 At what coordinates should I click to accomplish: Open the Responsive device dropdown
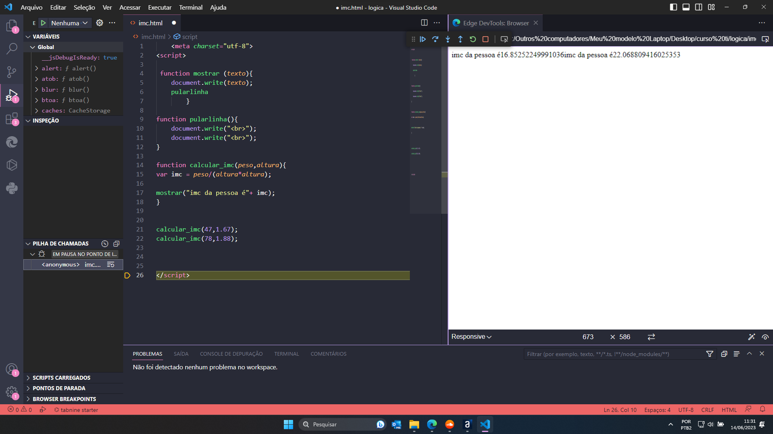[471, 337]
